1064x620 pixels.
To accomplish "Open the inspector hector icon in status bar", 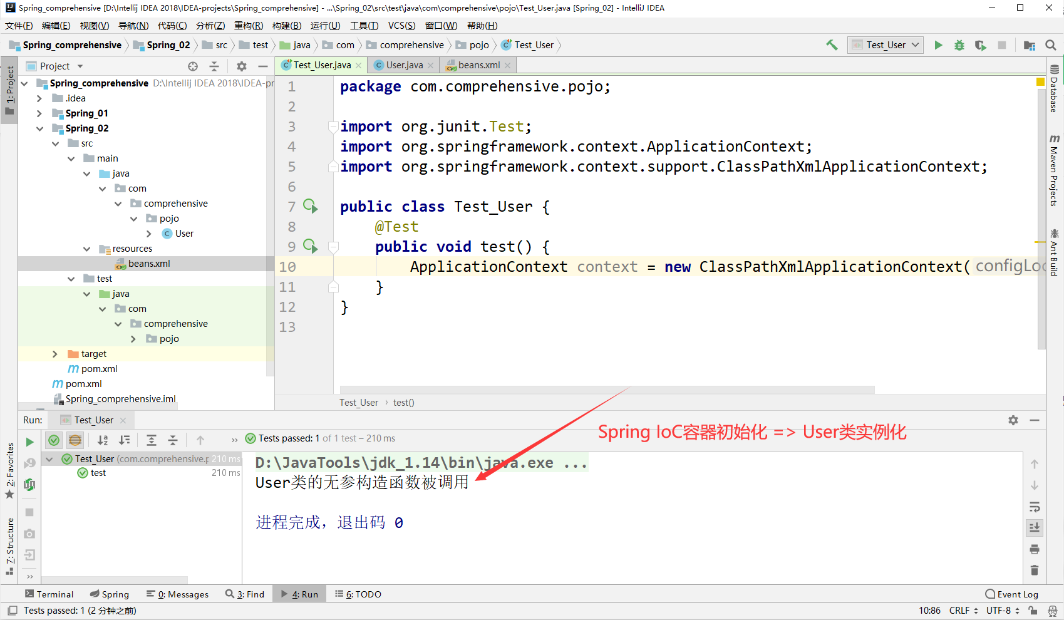I will (x=1053, y=611).
